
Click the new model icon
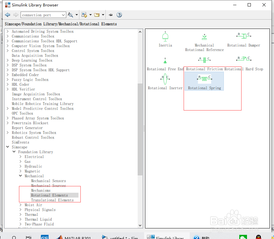(x=84, y=15)
